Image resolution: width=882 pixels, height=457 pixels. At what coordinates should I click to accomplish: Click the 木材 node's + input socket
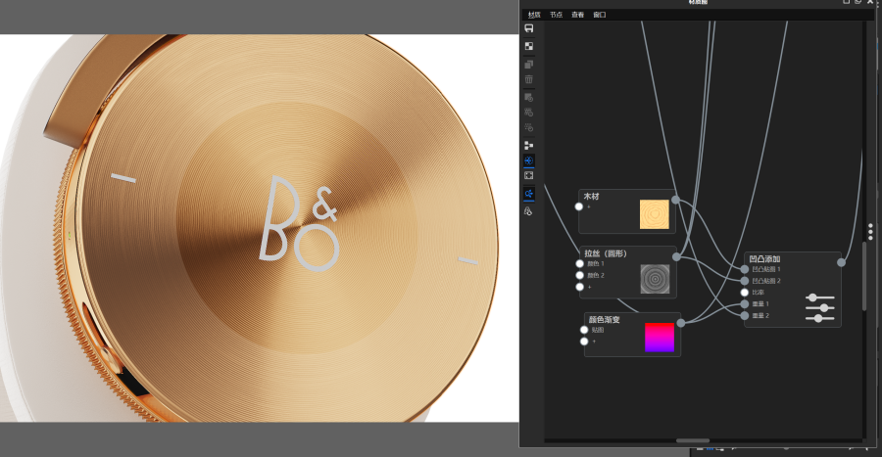[x=579, y=206]
